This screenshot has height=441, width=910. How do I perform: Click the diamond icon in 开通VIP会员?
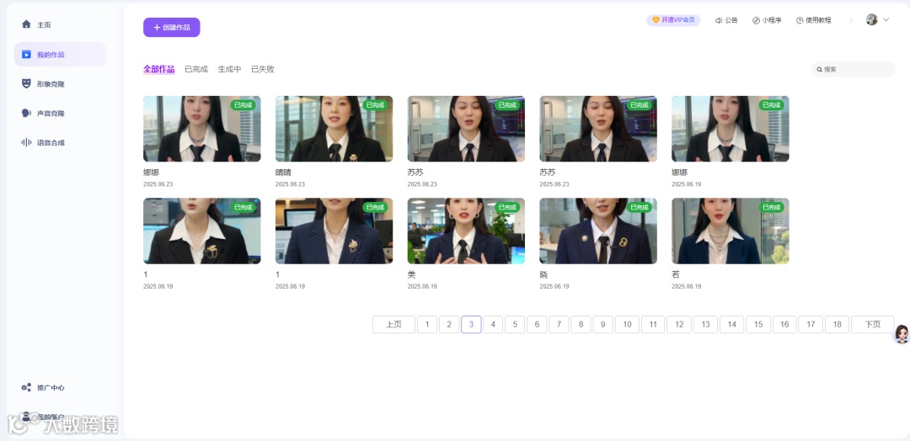656,20
